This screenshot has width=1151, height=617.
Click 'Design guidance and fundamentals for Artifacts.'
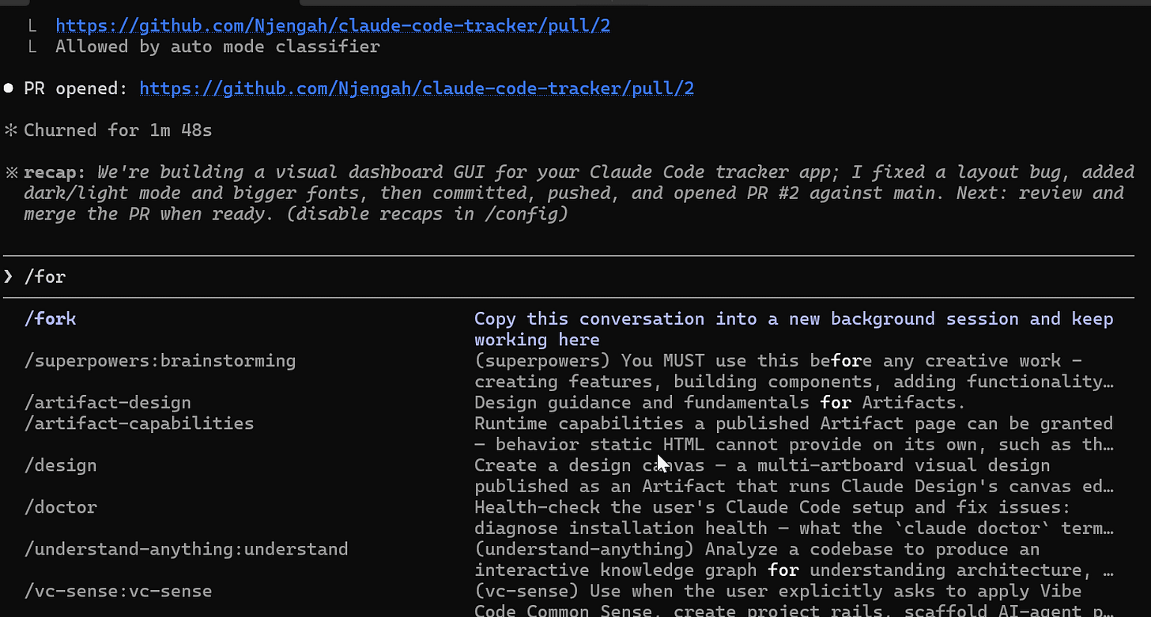pos(720,403)
